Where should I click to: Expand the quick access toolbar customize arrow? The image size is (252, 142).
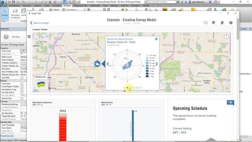click(x=79, y=2)
